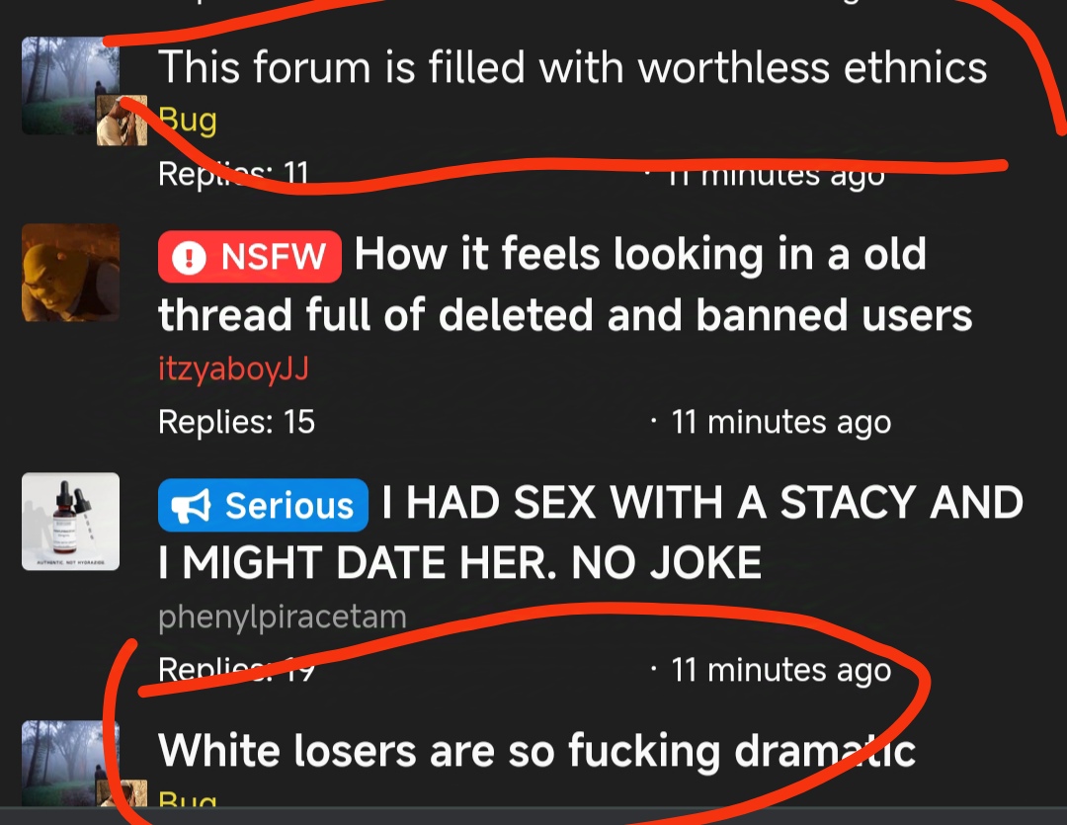Screen dimensions: 1067x825
Task: Open the White losers thread title
Action: click(536, 751)
